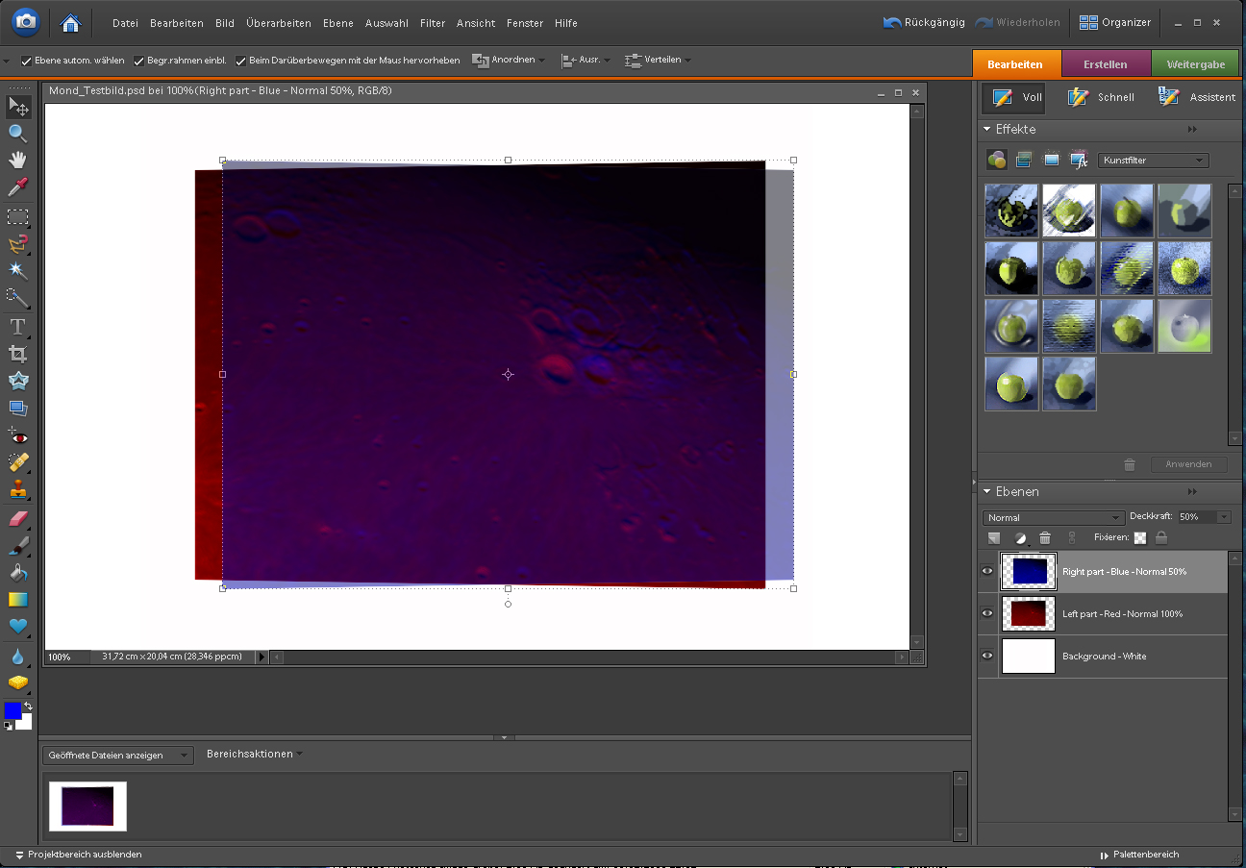The width and height of the screenshot is (1246, 868).
Task: Open the Normal blend mode dropdown
Action: pos(1054,517)
